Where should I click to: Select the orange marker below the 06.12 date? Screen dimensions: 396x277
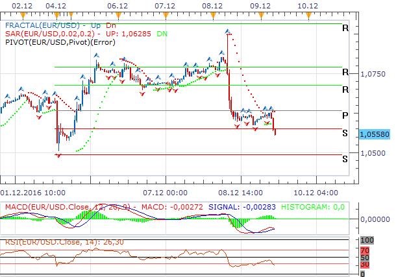coord(118,14)
